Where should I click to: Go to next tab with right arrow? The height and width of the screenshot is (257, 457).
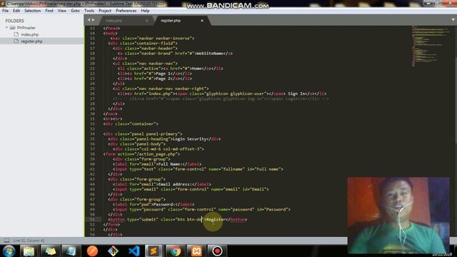94,20
